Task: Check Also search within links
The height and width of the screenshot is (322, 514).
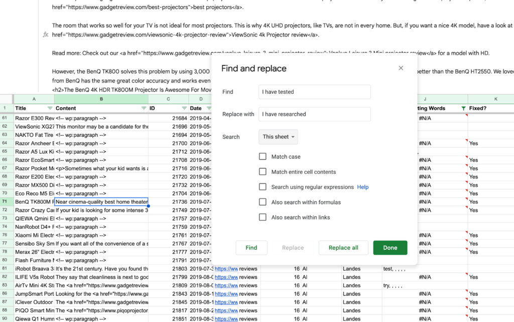Action: [x=263, y=217]
